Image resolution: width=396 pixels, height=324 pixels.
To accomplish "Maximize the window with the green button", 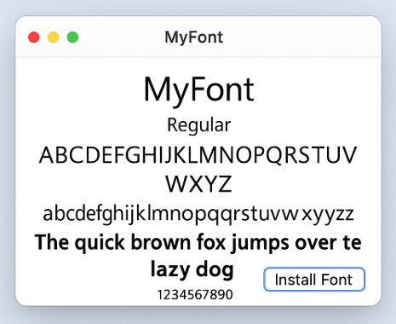I will click(72, 38).
